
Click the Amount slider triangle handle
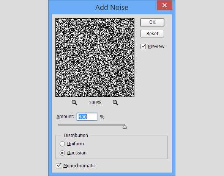click(125, 126)
